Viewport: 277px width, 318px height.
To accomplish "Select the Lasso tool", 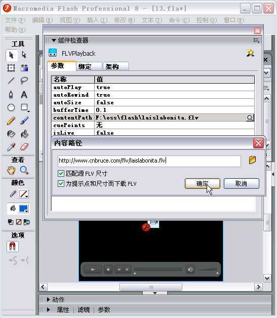I will (x=24, y=81).
